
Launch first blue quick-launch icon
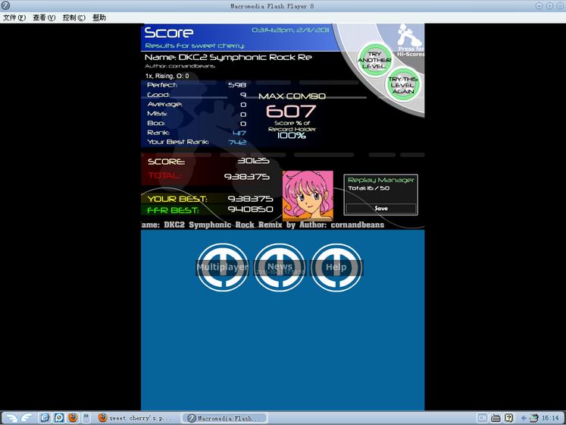(x=45, y=417)
